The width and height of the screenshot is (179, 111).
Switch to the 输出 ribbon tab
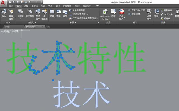(x=58, y=6)
